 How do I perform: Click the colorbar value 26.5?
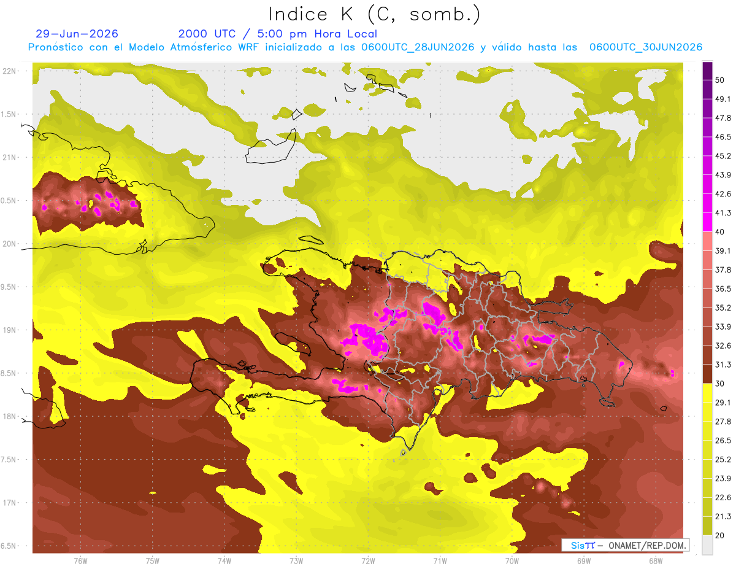click(723, 440)
